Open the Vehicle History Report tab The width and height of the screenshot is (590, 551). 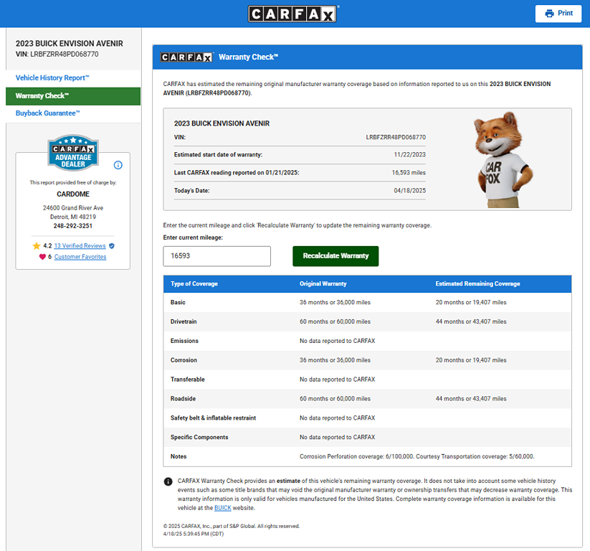pos(52,77)
